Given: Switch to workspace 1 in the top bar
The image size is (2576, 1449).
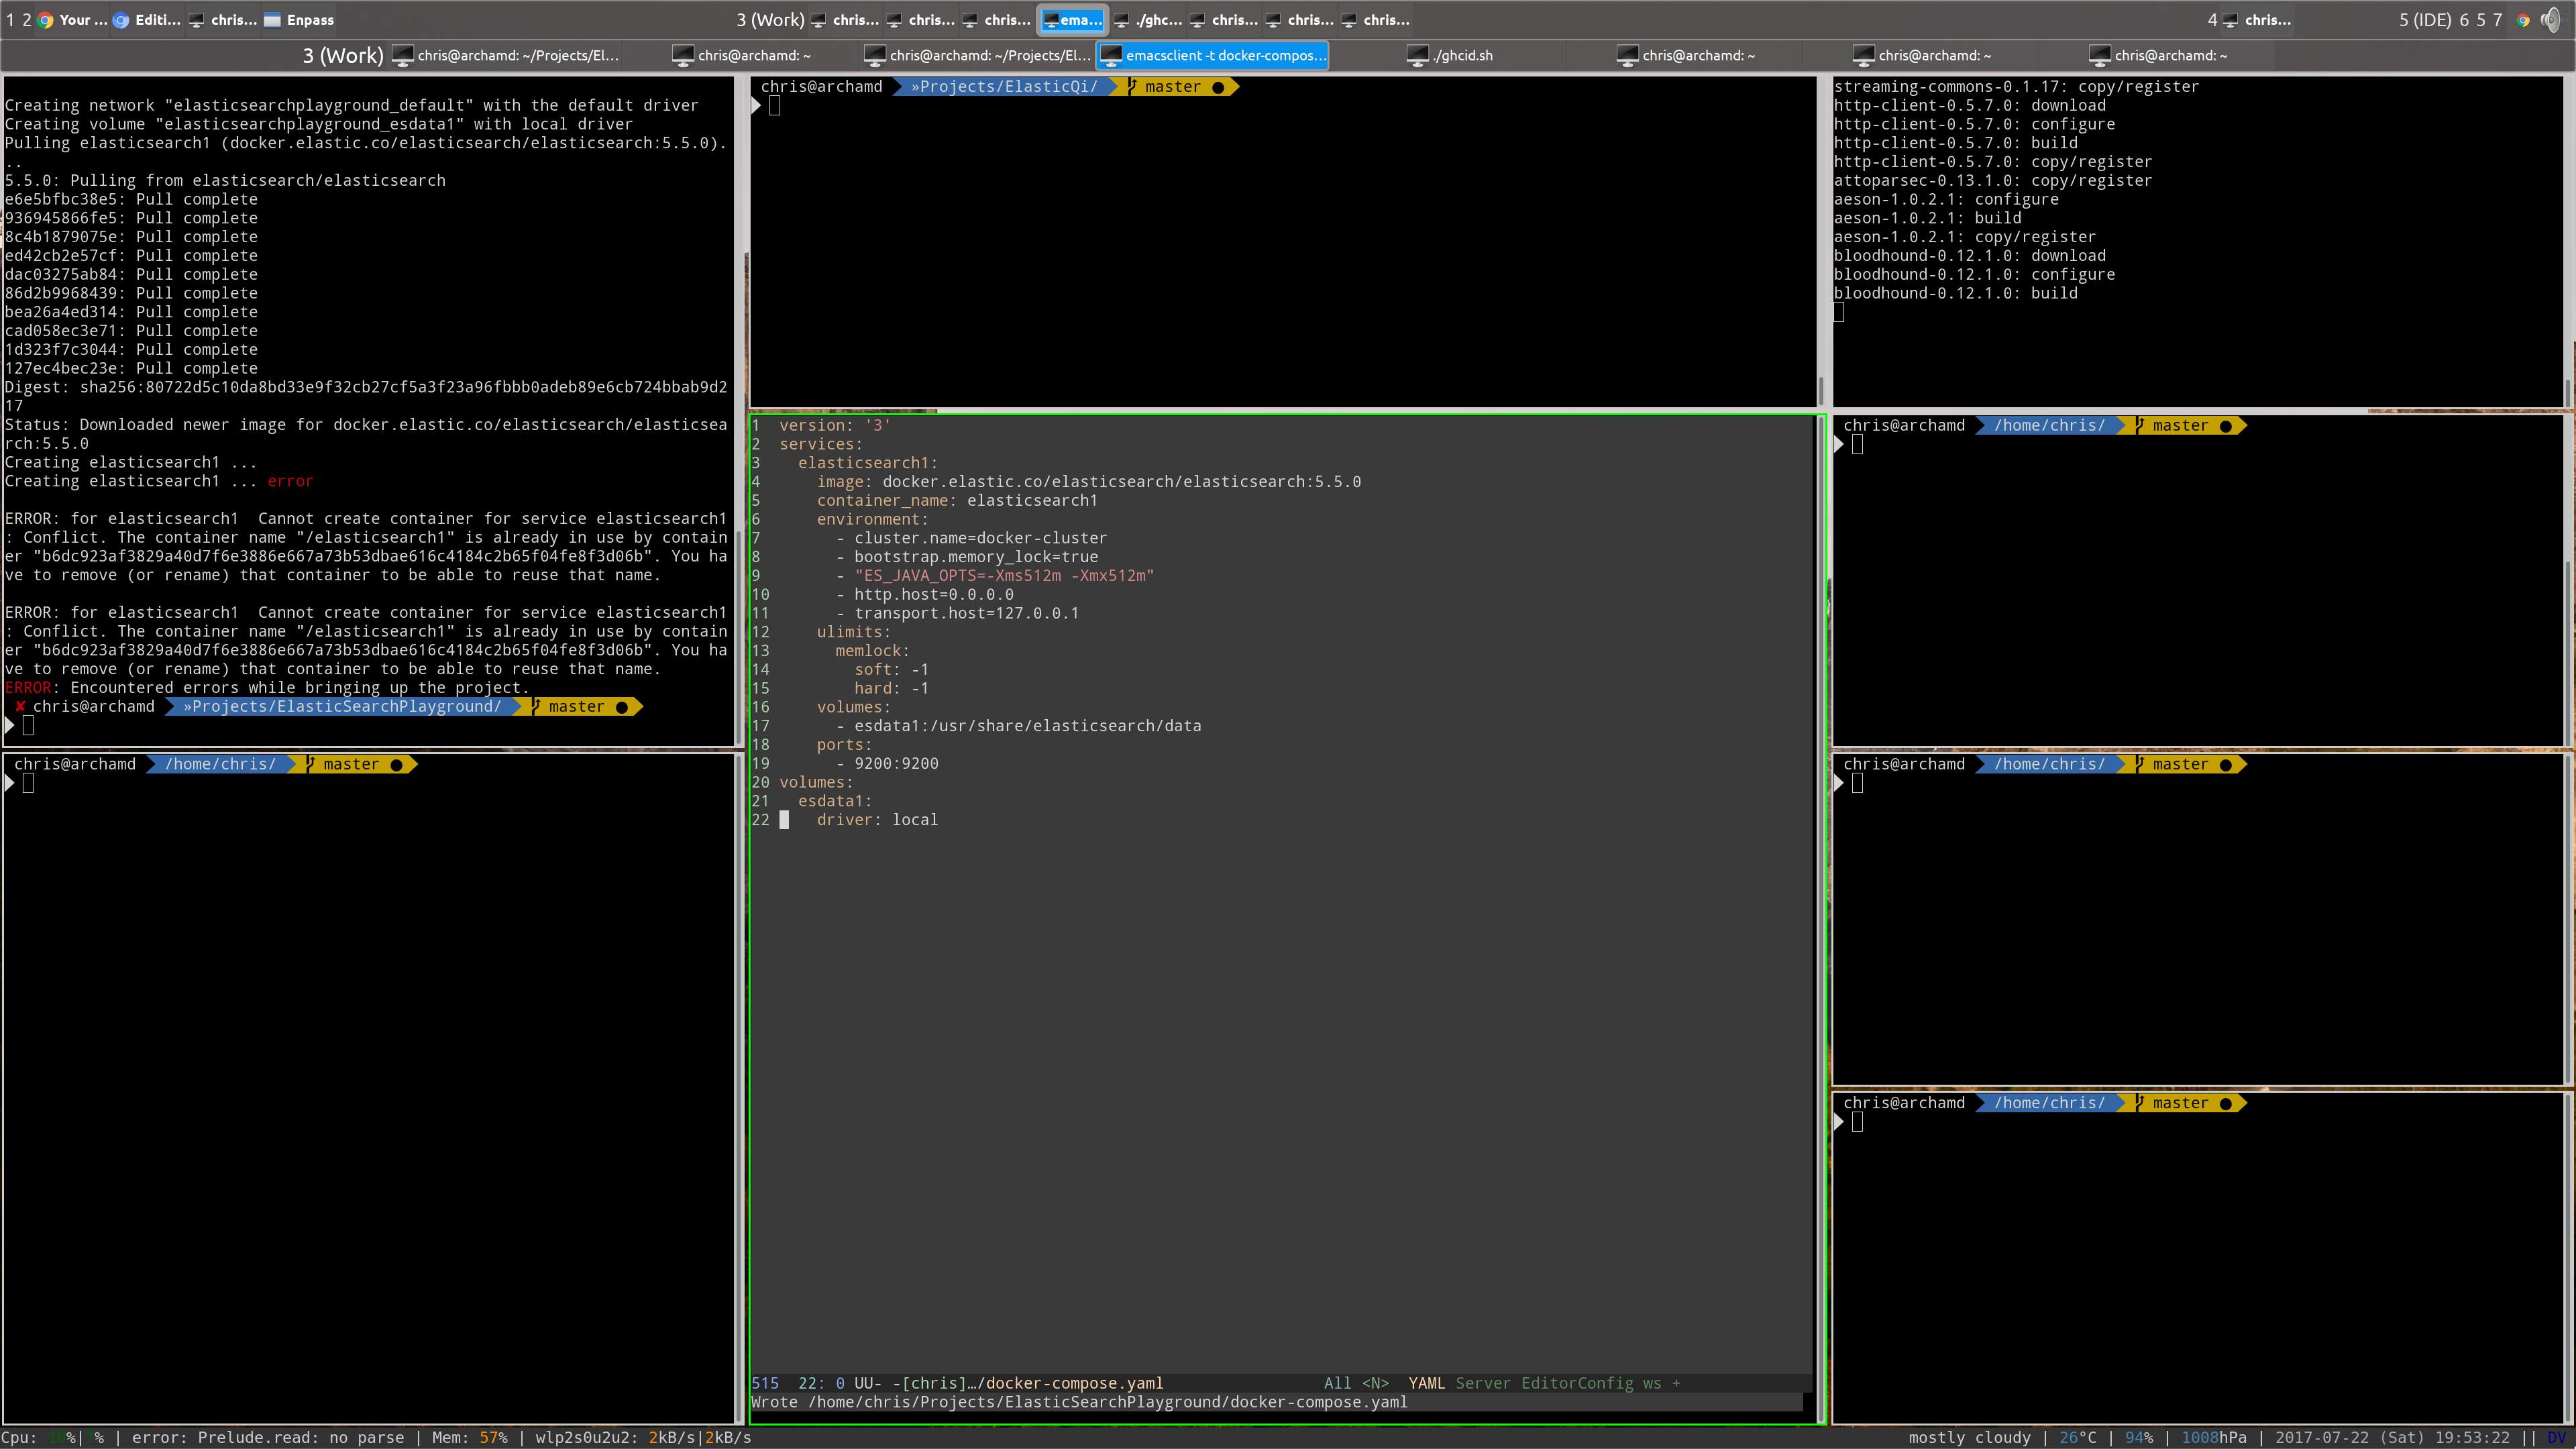Looking at the screenshot, I should click(x=10, y=19).
